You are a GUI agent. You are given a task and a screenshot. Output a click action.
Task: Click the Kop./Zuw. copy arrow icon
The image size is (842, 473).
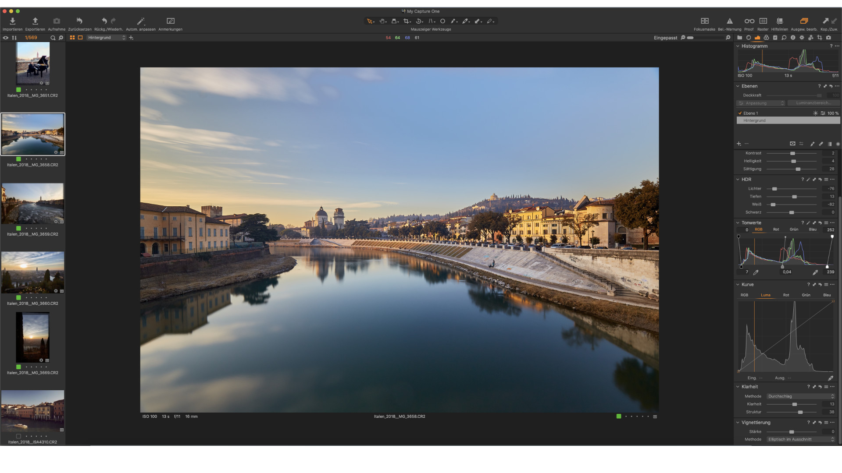pos(825,21)
